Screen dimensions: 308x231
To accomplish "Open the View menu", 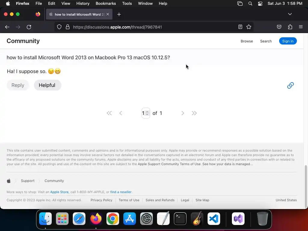I will (x=66, y=4).
